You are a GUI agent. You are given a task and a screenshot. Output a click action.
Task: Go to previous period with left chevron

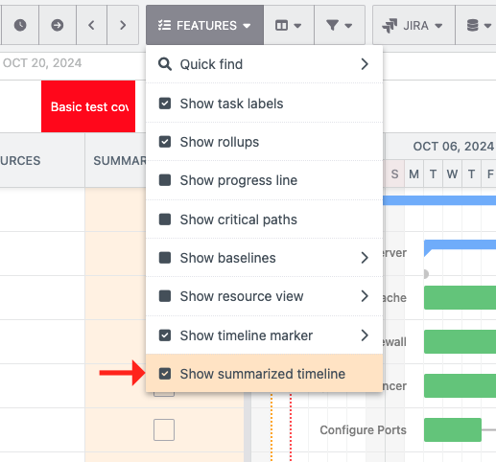[91, 25]
